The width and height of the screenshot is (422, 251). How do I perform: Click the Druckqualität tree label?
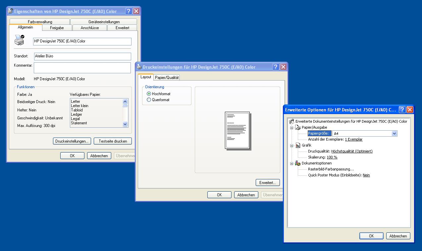(319, 152)
